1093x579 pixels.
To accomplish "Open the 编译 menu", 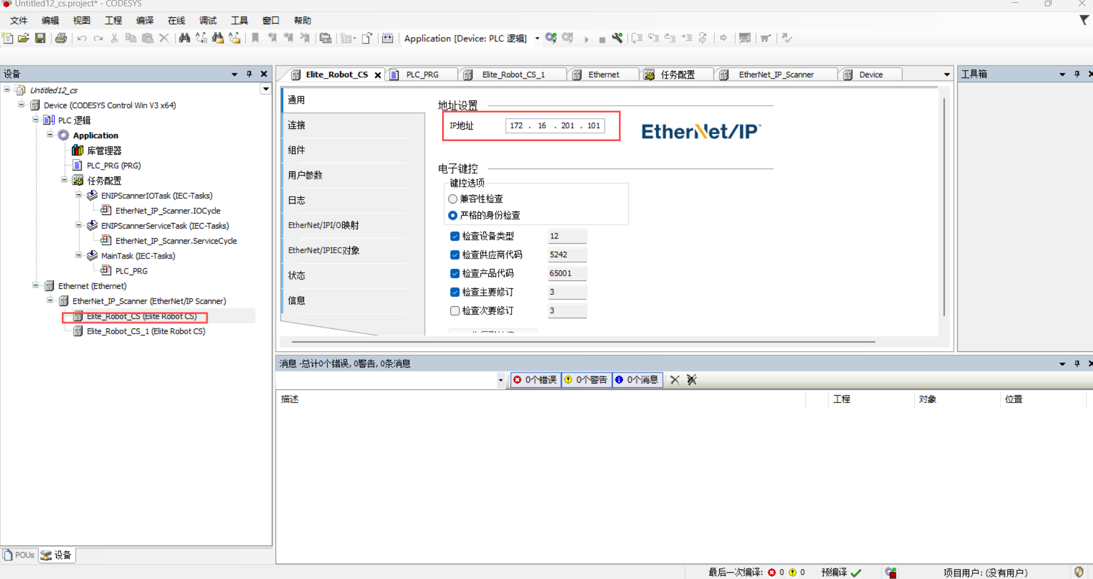I will (x=145, y=21).
